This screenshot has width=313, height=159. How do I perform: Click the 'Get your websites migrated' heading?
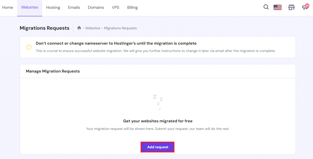[158, 121]
